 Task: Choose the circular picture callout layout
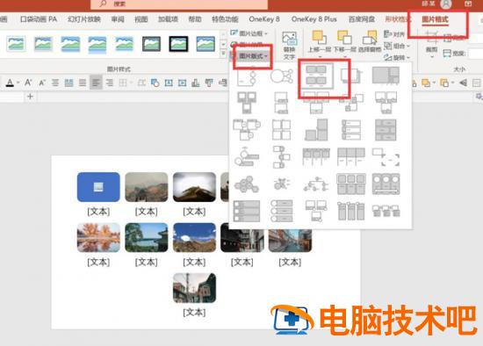(282, 76)
